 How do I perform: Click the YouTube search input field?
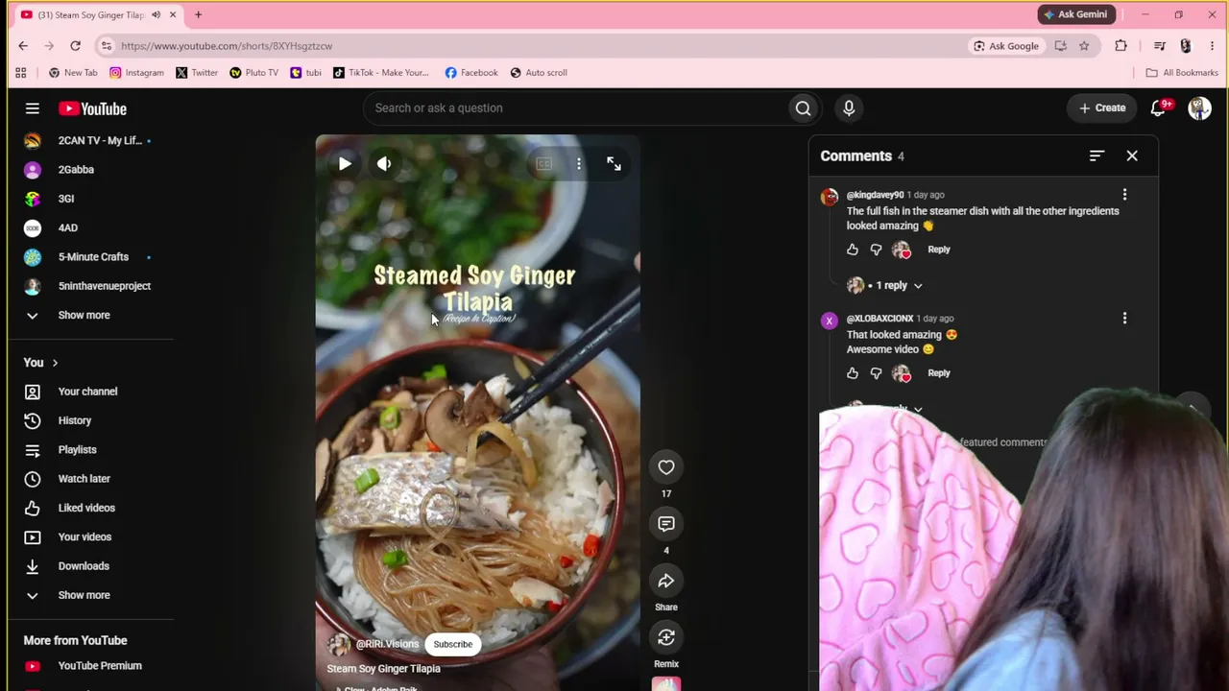(x=576, y=108)
